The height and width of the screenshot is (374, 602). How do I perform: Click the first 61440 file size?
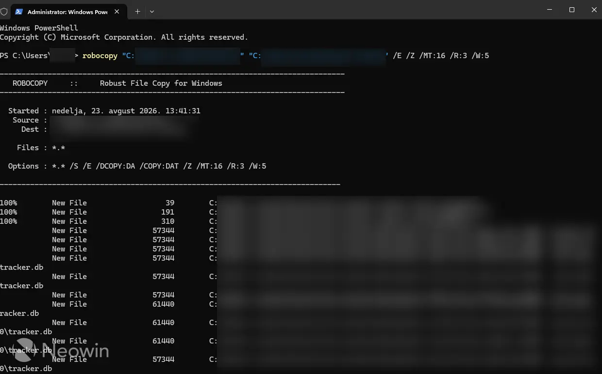coord(163,304)
